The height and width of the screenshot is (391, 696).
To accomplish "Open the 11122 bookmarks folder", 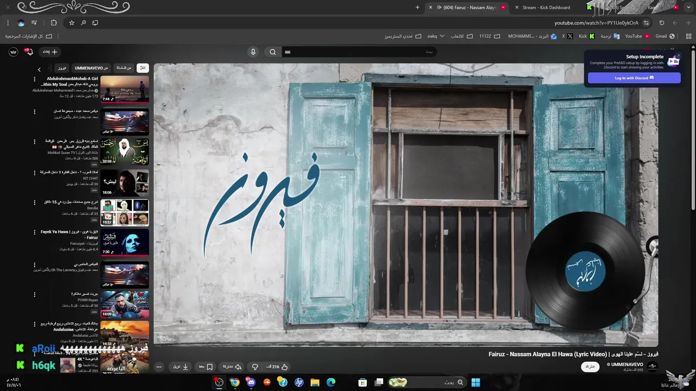I will click(489, 36).
